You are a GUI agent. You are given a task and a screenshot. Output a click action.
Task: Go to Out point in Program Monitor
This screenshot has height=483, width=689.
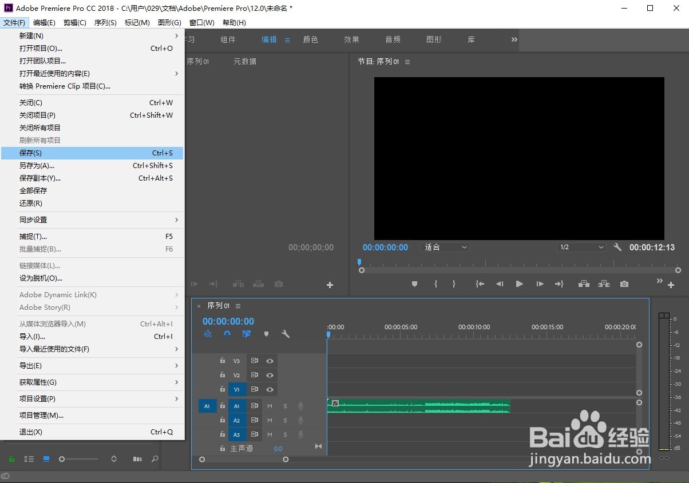coord(559,284)
